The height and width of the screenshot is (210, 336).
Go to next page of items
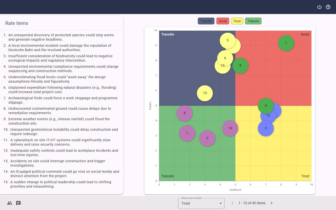tap(271, 203)
